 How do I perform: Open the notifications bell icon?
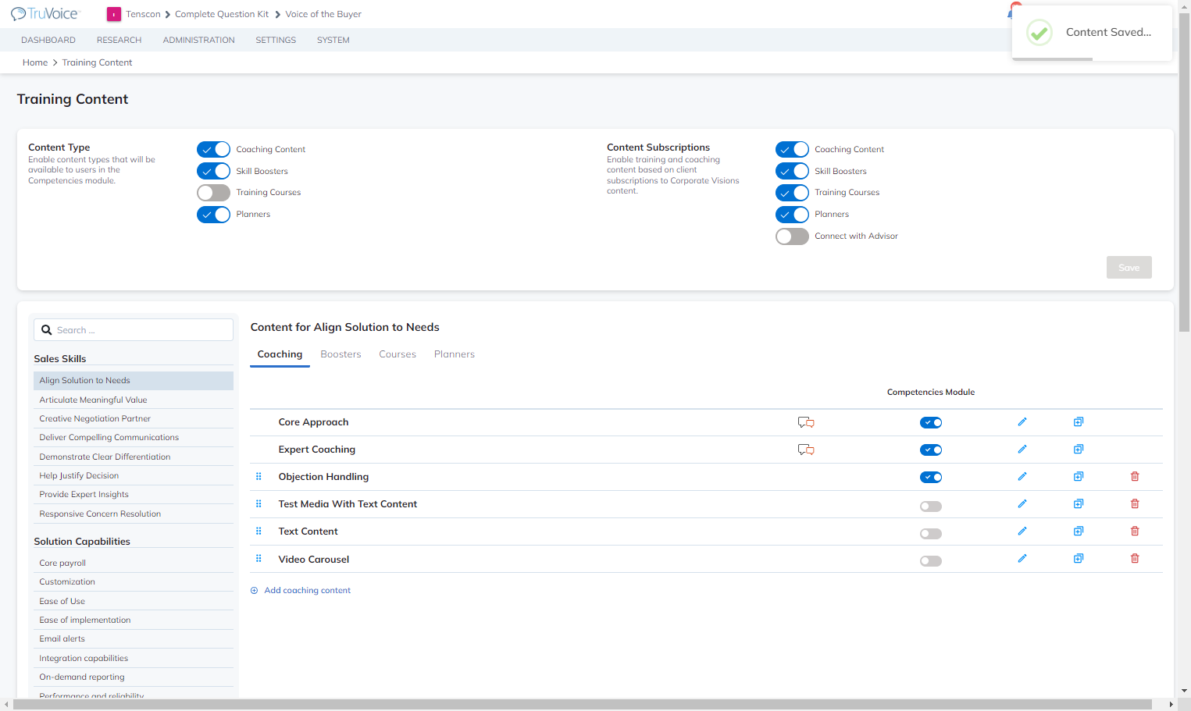tap(1011, 12)
